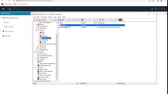
Task: Select the SCONFIGSECGRP security group row
Action: click(x=92, y=27)
